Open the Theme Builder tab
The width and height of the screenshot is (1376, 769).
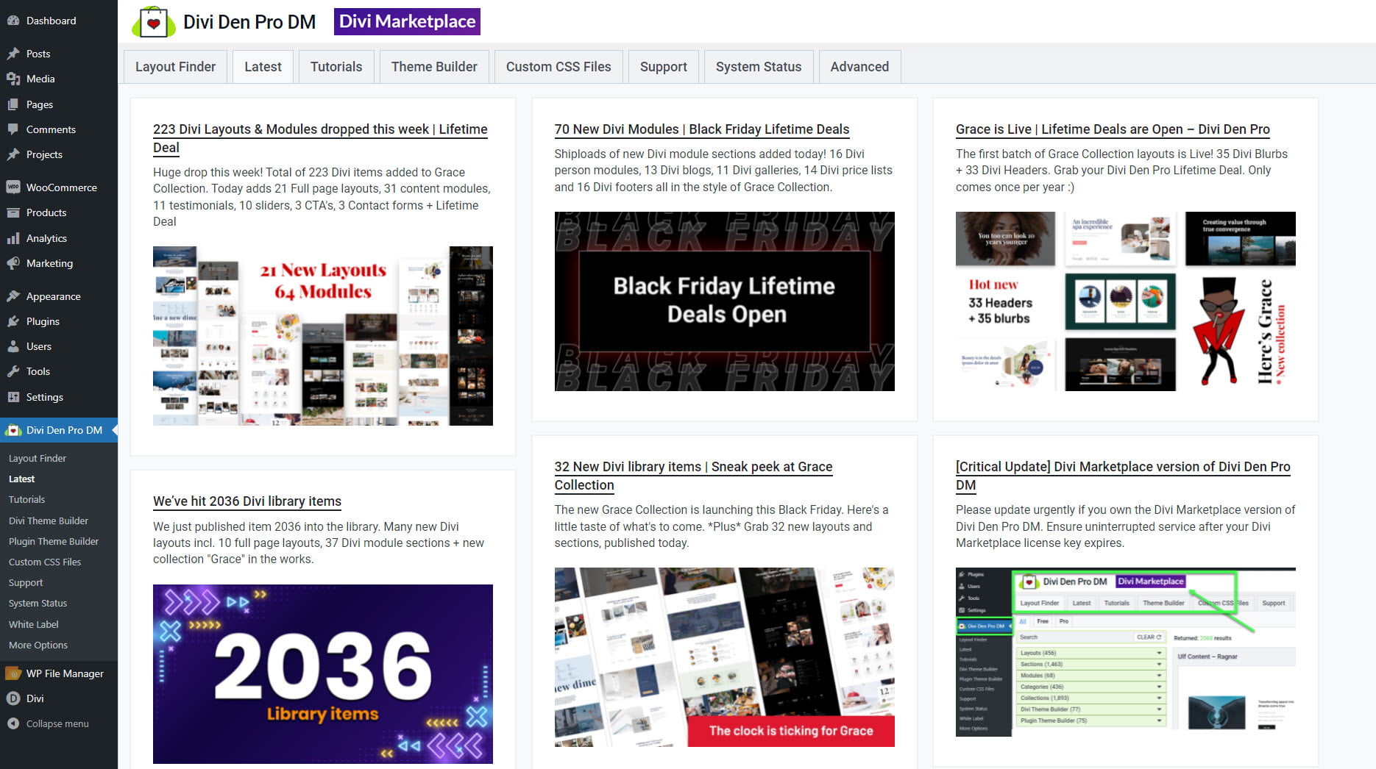(433, 67)
